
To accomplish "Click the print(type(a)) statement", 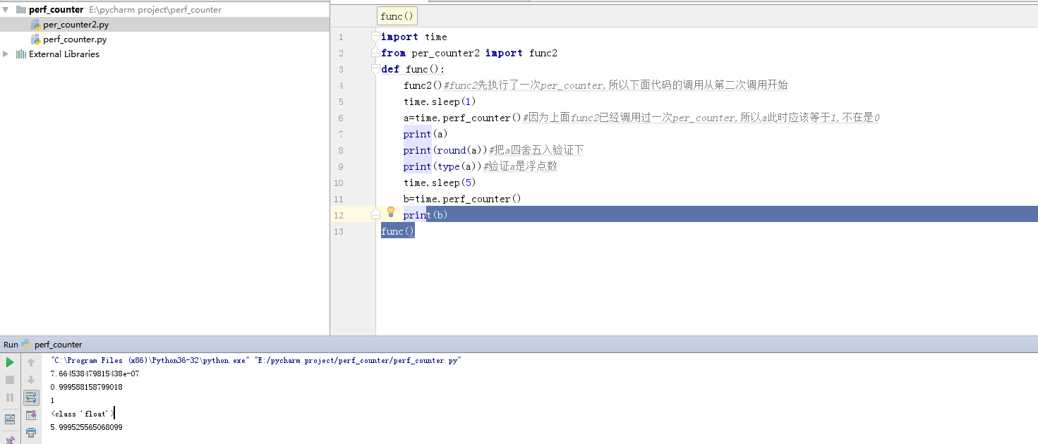I will pyautogui.click(x=442, y=166).
